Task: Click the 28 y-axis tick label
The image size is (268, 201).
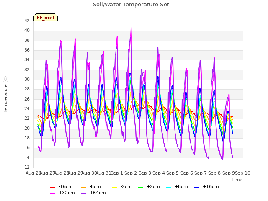Action: pos(27,89)
